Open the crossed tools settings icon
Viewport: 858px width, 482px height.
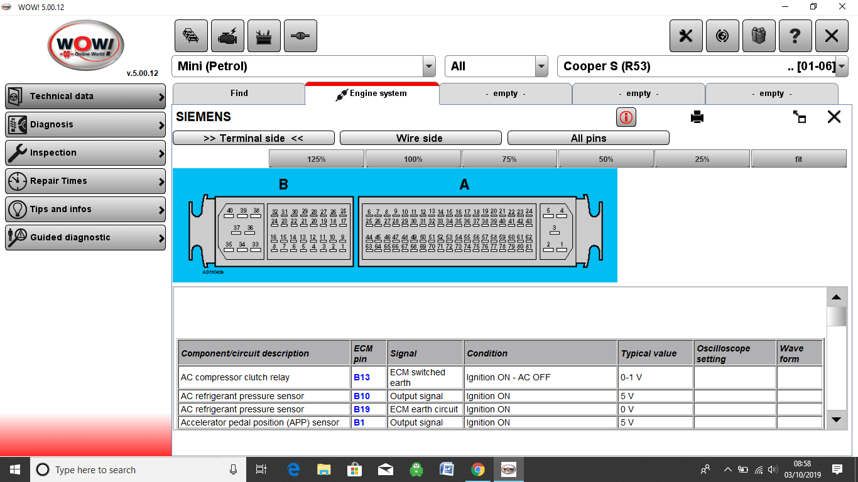[686, 36]
